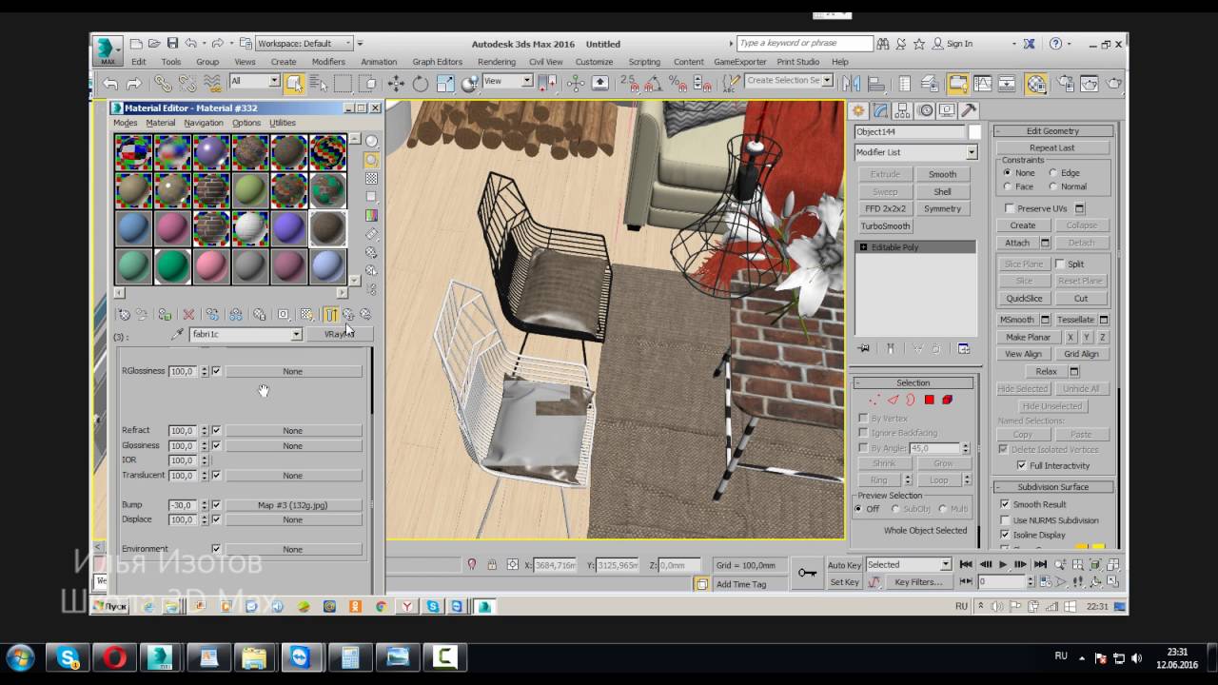The width and height of the screenshot is (1218, 685).
Task: Open Opera browser from Windows taskbar
Action: pos(114,656)
